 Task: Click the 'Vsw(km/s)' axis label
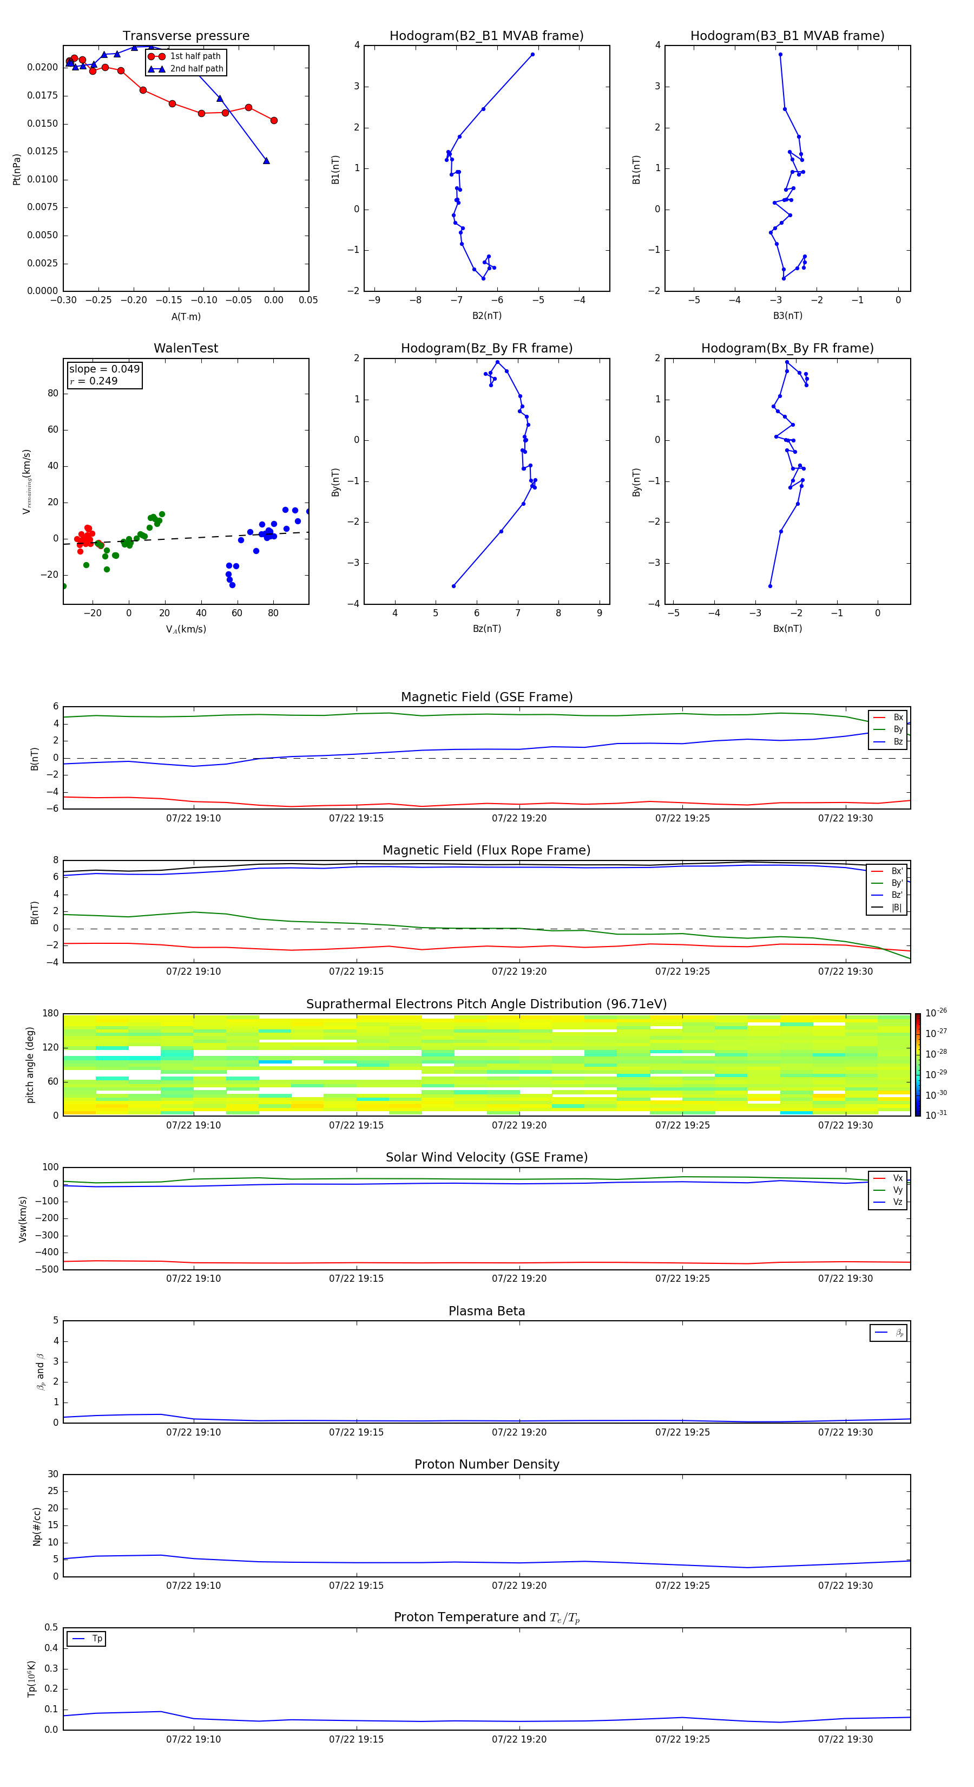pyautogui.click(x=23, y=1219)
